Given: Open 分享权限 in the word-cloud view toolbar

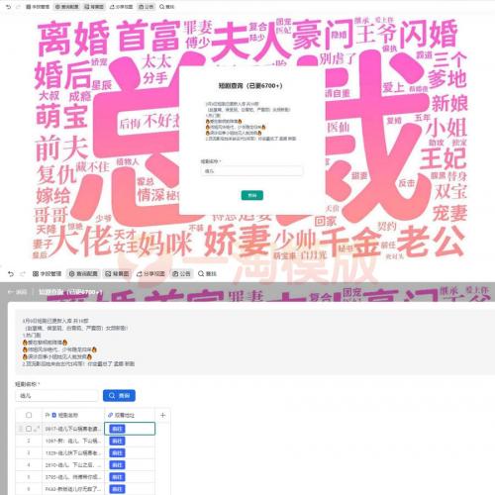Looking at the screenshot, I should pyautogui.click(x=121, y=7).
